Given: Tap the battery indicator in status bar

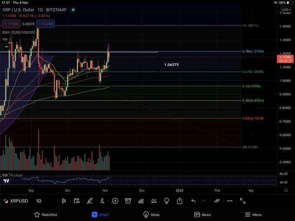Looking at the screenshot, I should click(x=290, y=3).
